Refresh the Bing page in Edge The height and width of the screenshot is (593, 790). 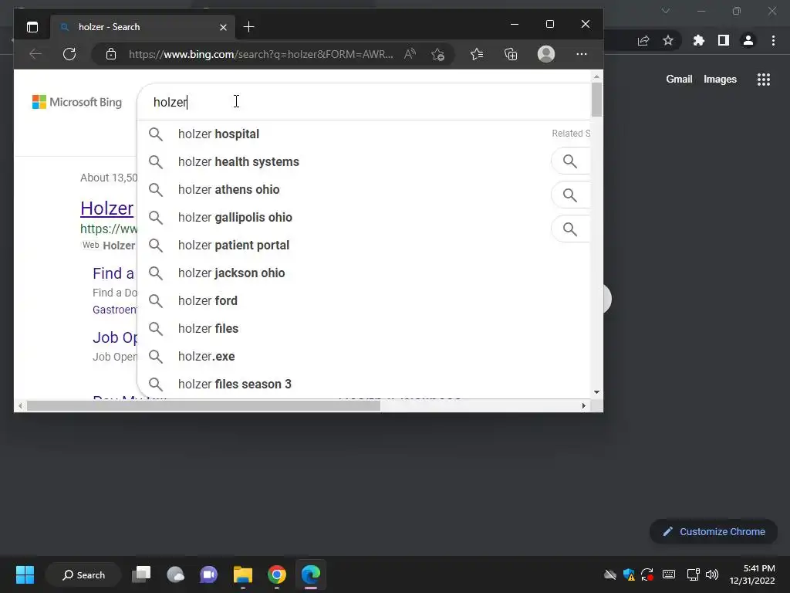point(69,54)
